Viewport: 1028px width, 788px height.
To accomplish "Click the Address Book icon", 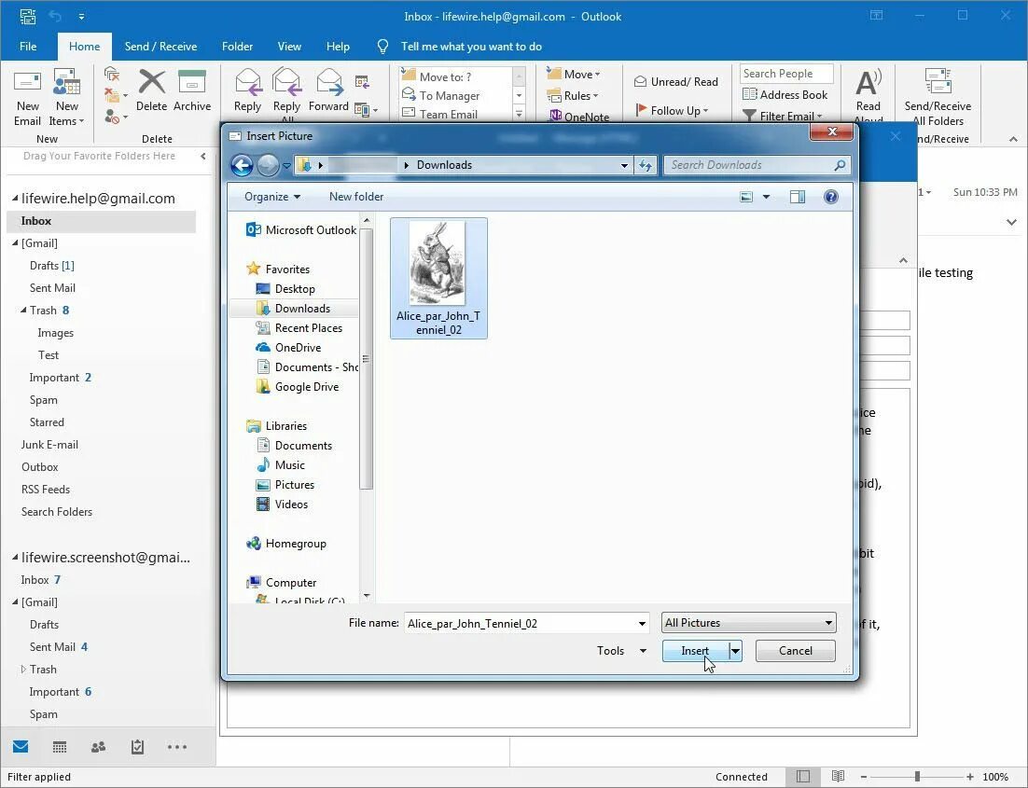I will 749,94.
